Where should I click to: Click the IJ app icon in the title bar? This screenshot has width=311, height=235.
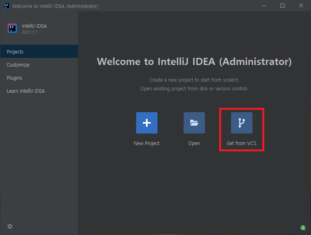[6, 6]
